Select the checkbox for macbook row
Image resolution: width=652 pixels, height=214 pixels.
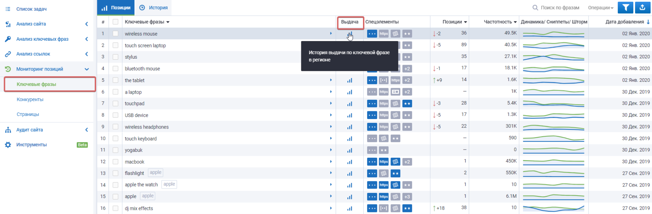(x=115, y=162)
